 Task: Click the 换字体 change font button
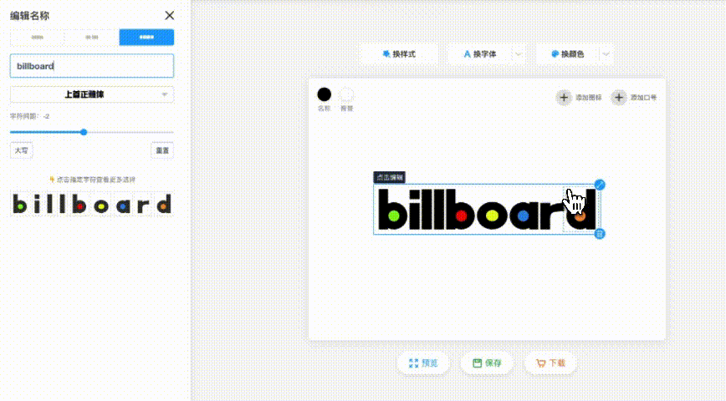pyautogui.click(x=480, y=54)
